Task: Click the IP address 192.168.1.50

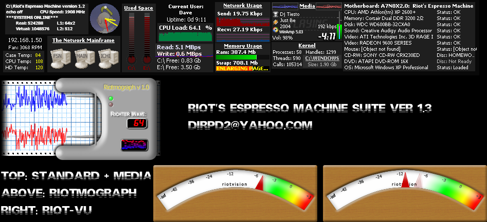Action: point(25,40)
